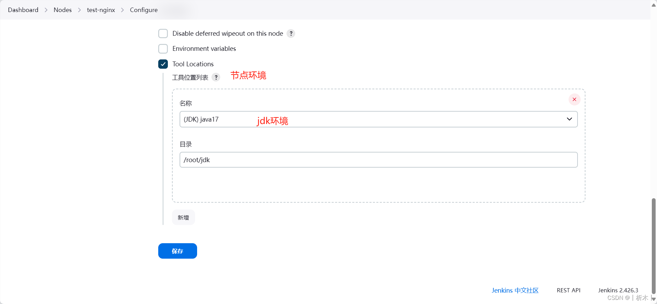Click the scrollbar up arrow
Screen dimensions: 657x304
click(x=654, y=5)
